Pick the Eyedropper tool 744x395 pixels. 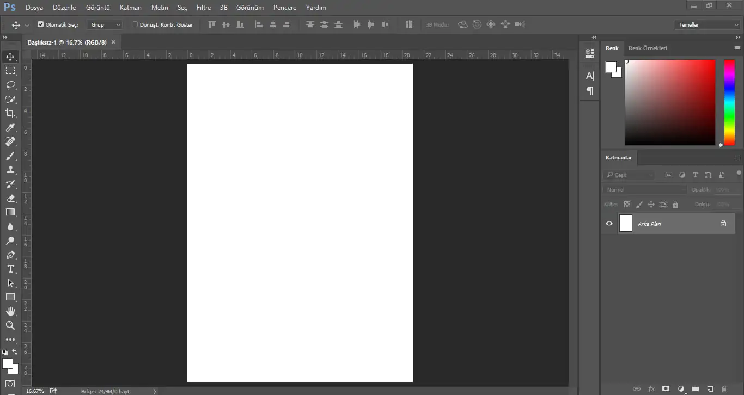[x=10, y=127]
